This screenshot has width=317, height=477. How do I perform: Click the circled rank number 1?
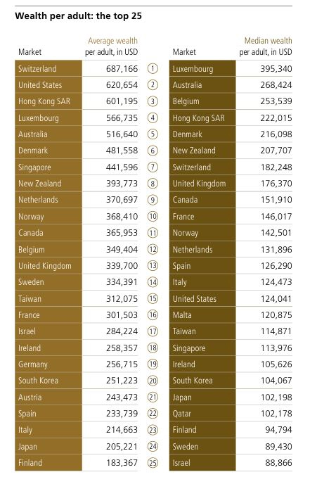(x=153, y=68)
